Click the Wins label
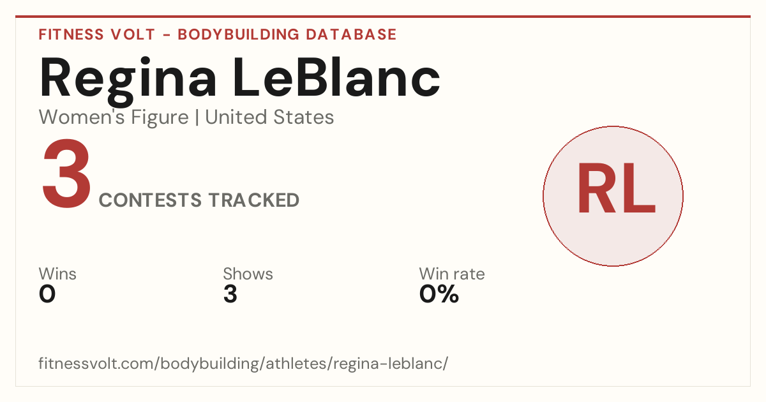 tap(57, 274)
